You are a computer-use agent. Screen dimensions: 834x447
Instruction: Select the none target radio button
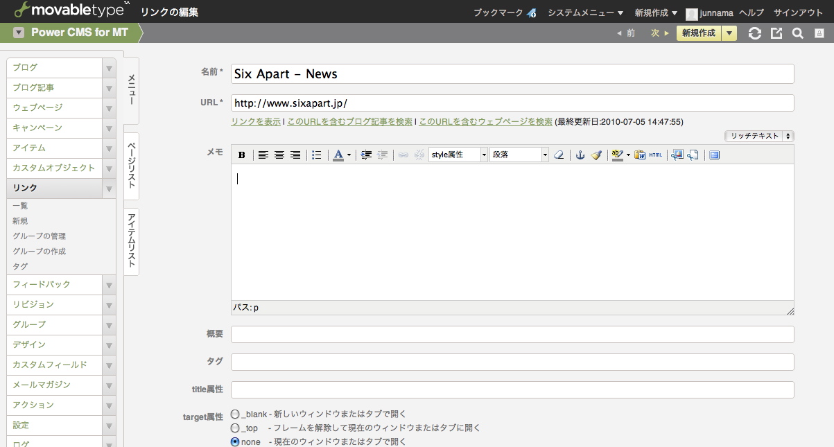[x=235, y=441]
